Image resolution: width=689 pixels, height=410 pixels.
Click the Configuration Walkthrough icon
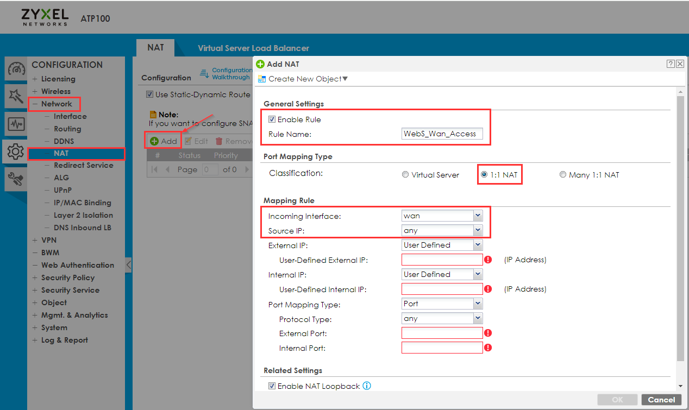coord(205,73)
